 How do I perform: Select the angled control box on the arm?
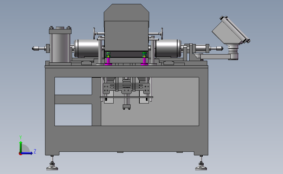point(231,30)
